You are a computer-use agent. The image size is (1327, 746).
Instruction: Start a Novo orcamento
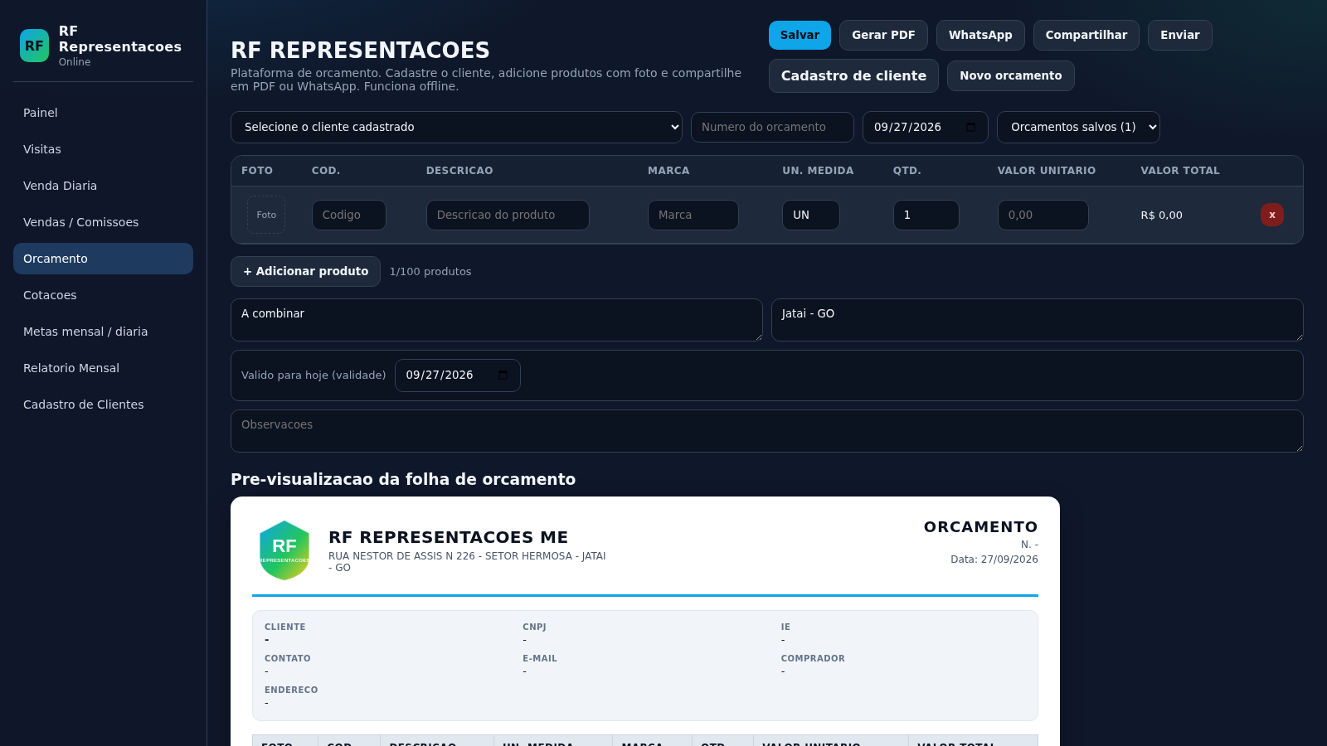tap(1011, 75)
